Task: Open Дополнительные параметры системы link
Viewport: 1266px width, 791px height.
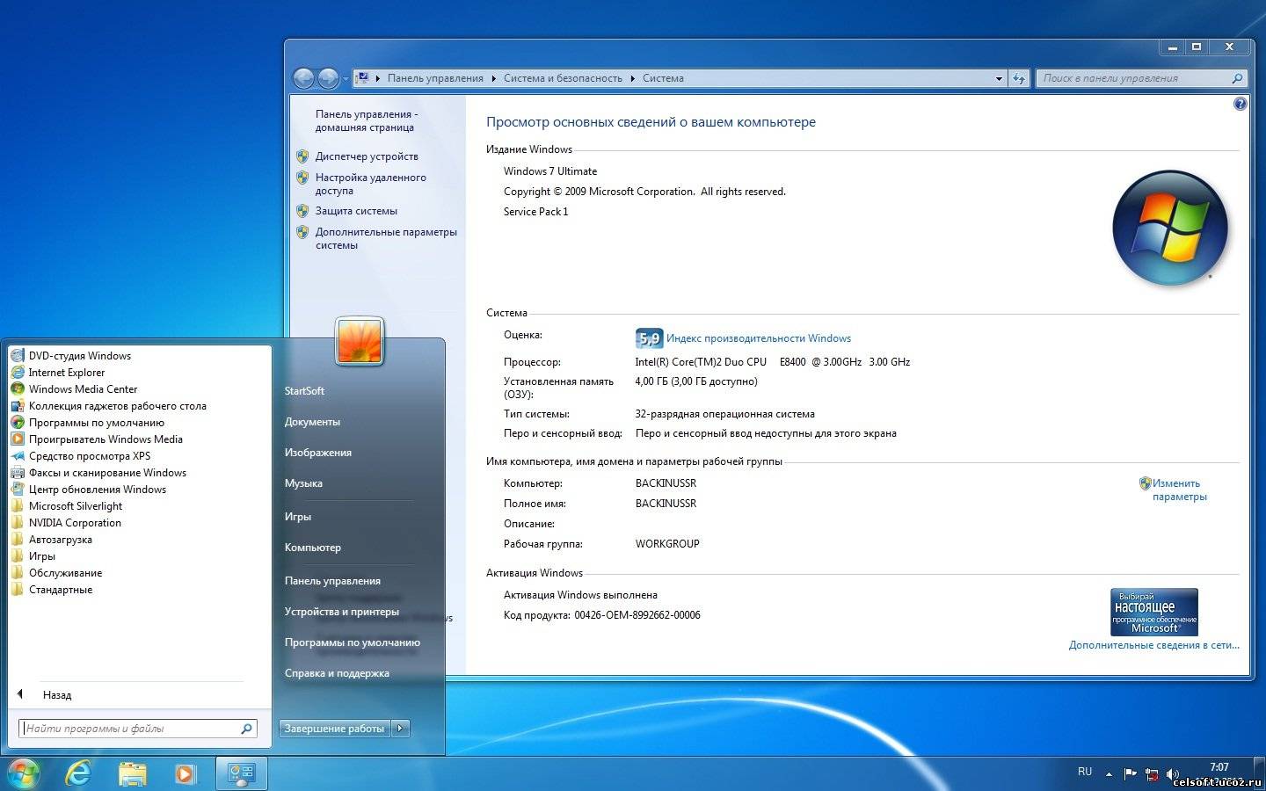Action: (x=386, y=238)
